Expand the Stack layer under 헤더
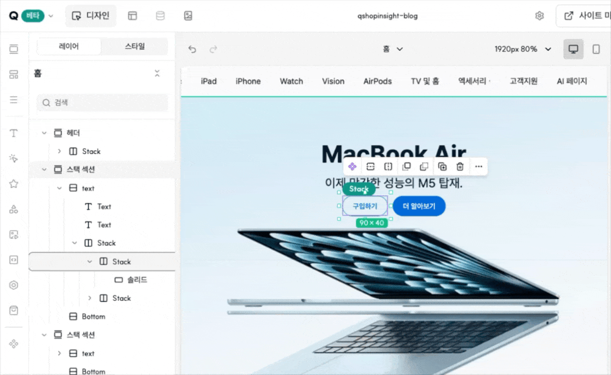 click(x=59, y=151)
